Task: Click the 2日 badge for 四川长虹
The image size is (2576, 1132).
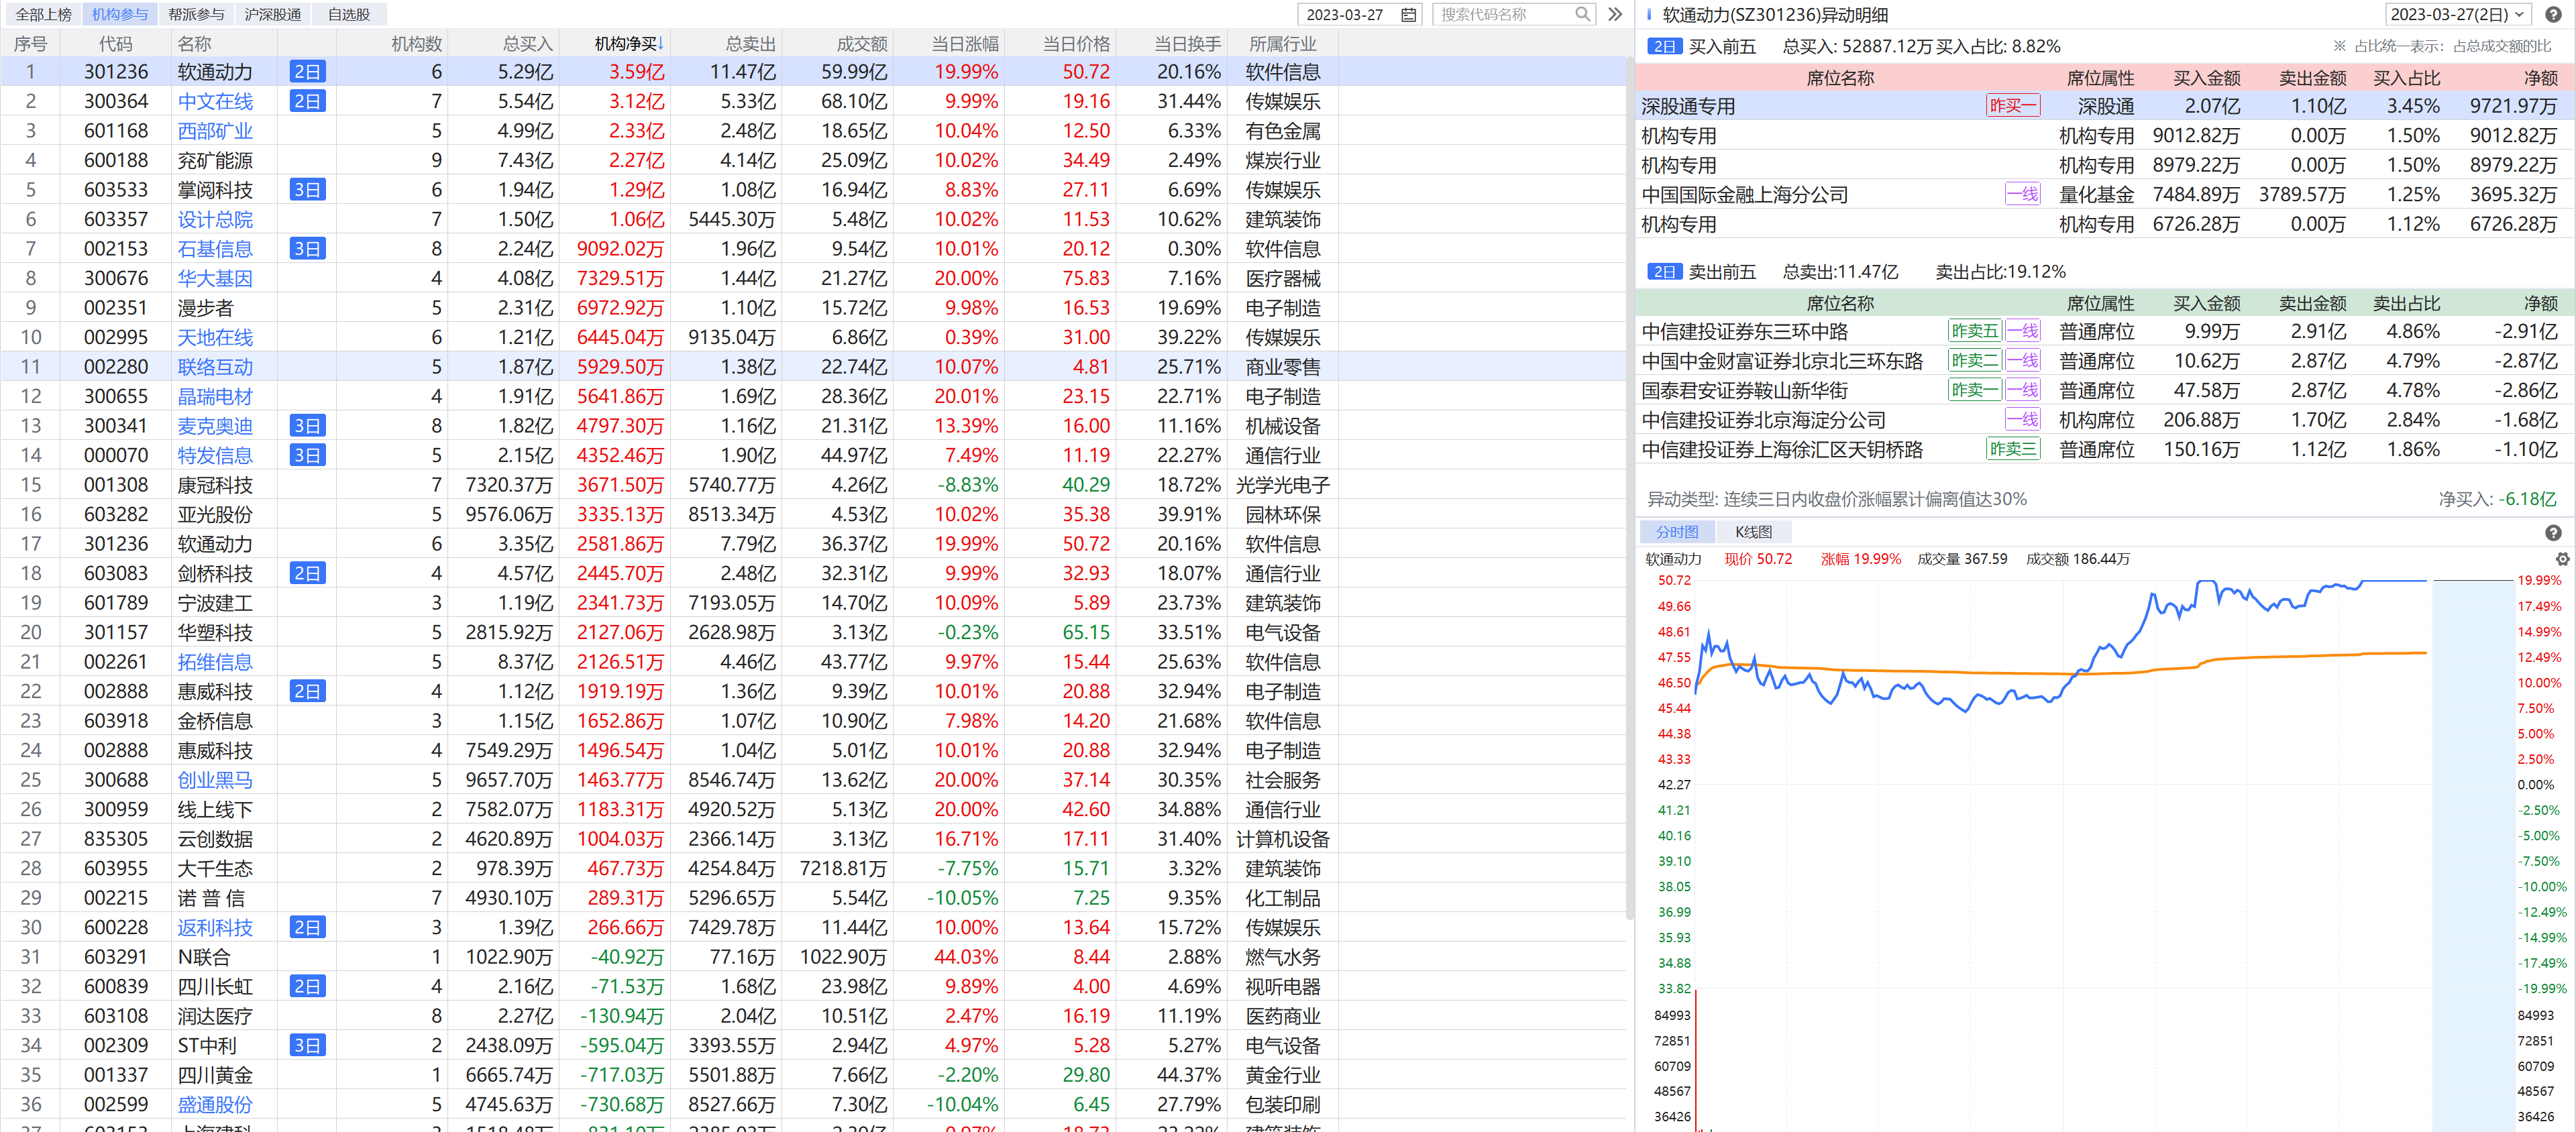Action: [307, 986]
